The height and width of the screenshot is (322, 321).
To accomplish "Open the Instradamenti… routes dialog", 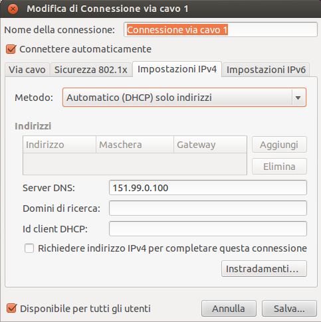I will 264,269.
